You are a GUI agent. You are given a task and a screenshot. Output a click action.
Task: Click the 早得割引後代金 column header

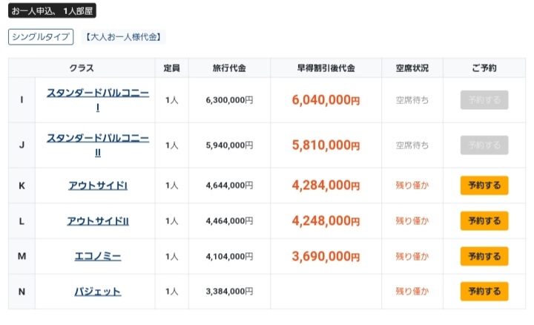[326, 68]
